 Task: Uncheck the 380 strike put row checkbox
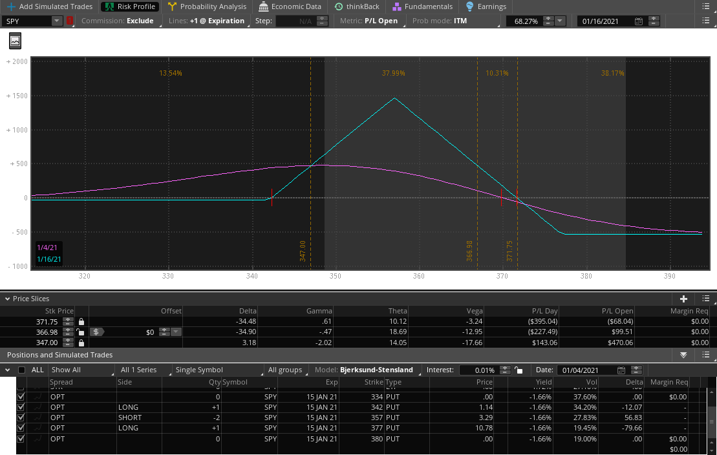(21, 439)
